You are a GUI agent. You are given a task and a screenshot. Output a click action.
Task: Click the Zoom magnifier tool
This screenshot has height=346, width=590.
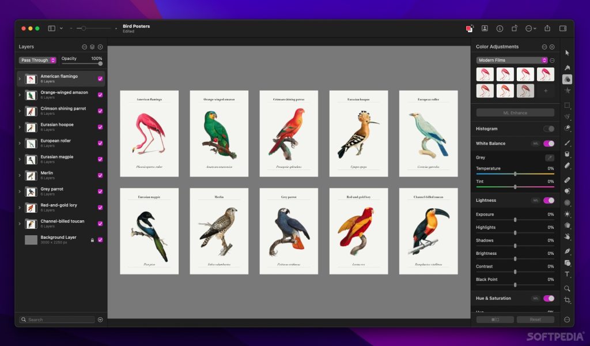coord(568,288)
